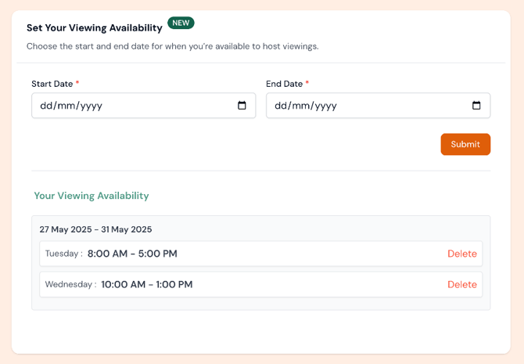Click the Tuesday day label

pyautogui.click(x=63, y=254)
